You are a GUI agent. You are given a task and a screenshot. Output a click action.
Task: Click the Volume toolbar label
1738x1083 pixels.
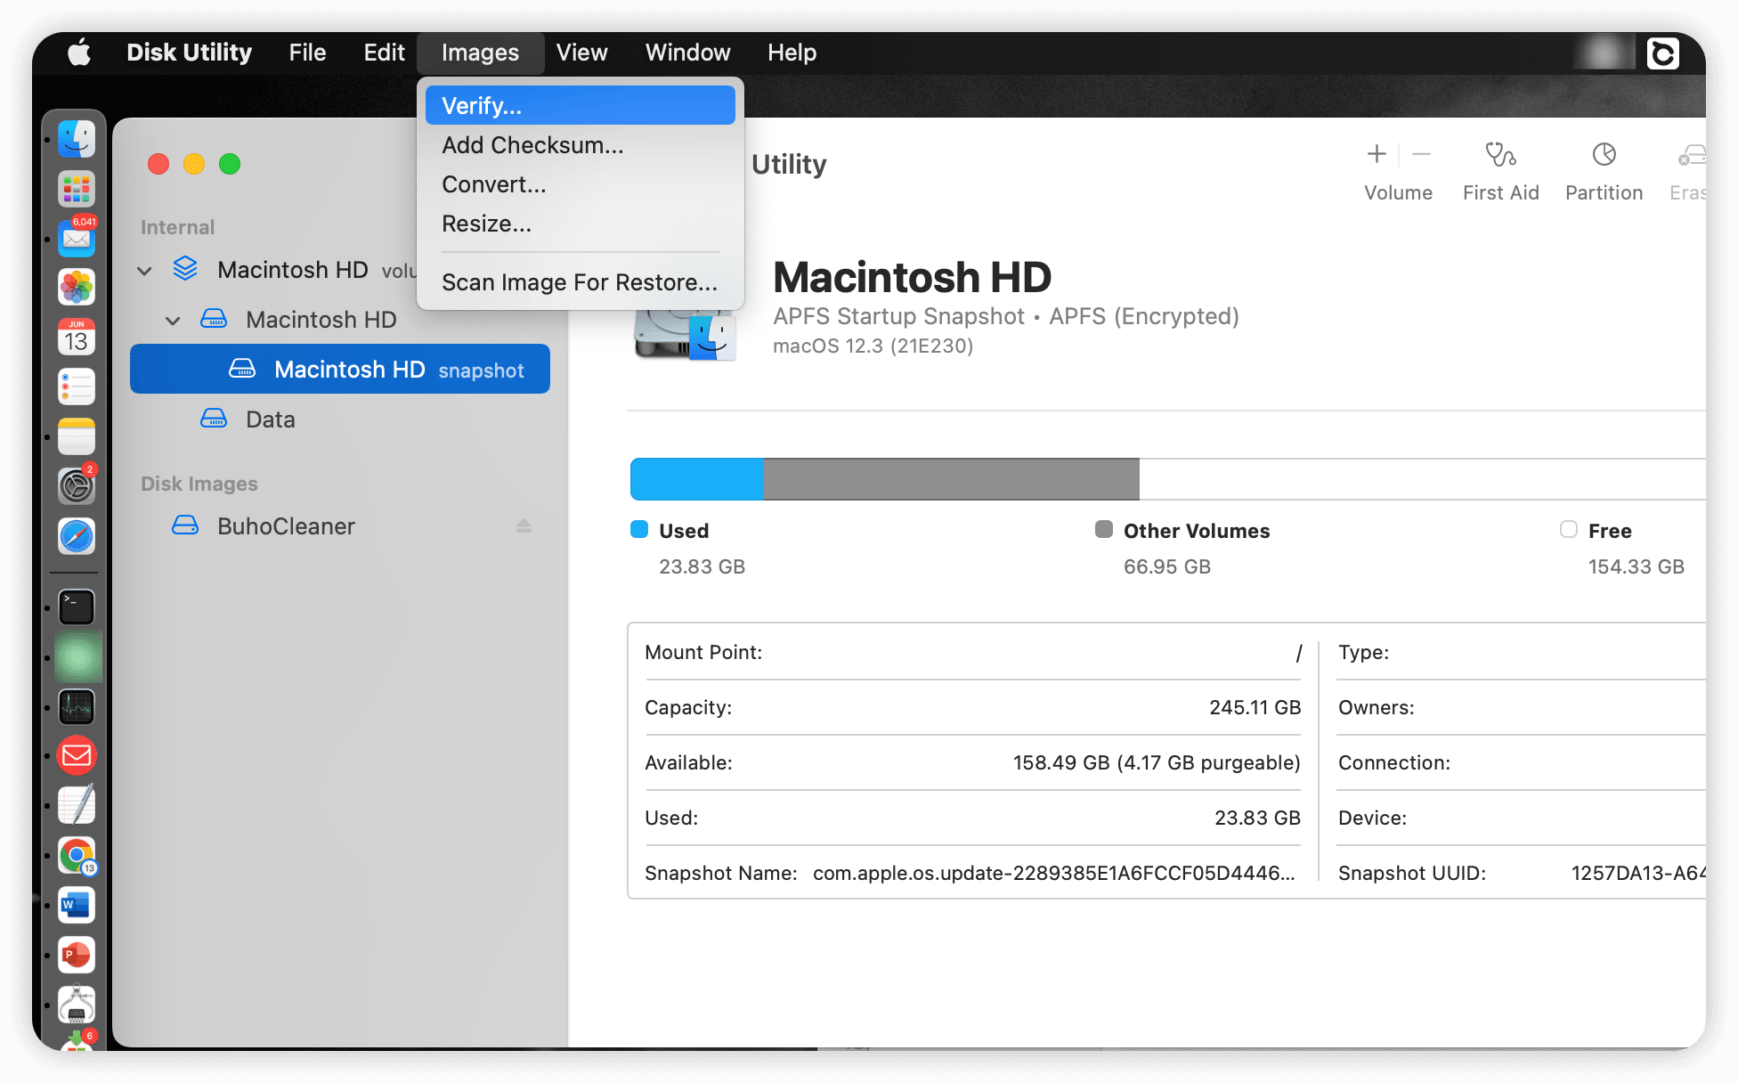1398,193
